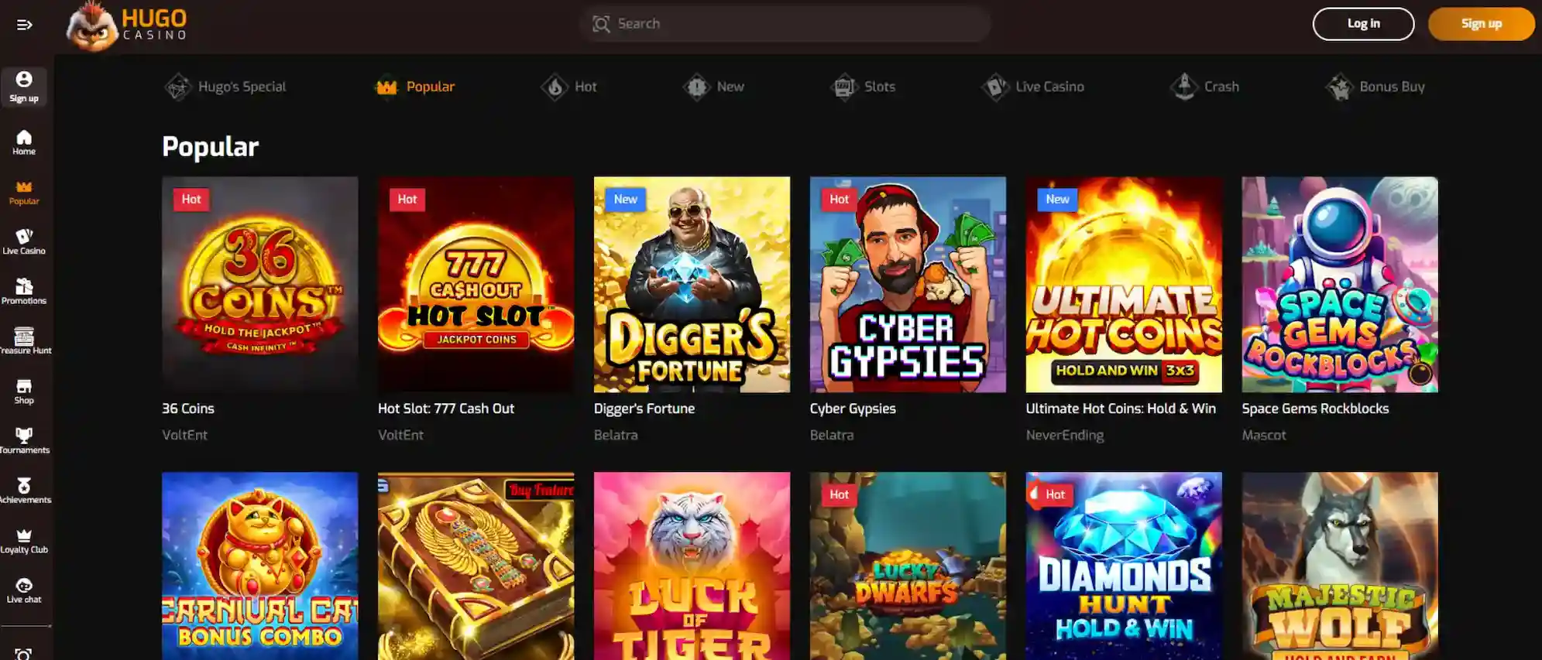Open the Shop in the sidebar
1542x660 pixels.
[x=24, y=392]
